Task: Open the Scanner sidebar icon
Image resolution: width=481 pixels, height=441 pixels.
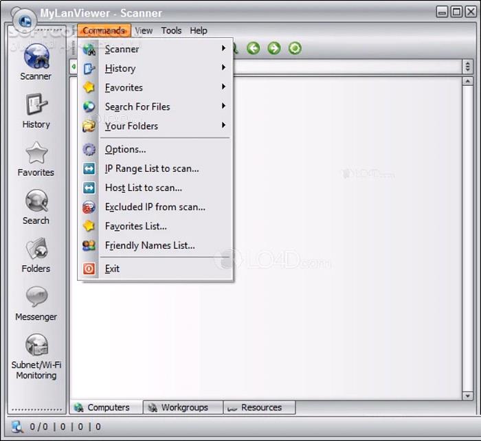Action: tap(36, 56)
